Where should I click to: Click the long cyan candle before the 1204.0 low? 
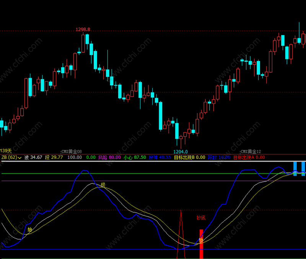coord(160,116)
